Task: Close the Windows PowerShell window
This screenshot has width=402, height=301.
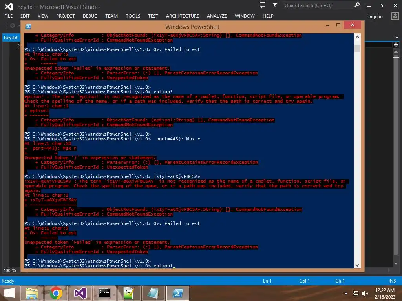Action: pos(352,25)
